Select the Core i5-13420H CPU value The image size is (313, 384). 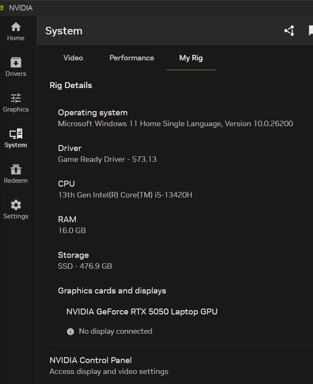[125, 195]
